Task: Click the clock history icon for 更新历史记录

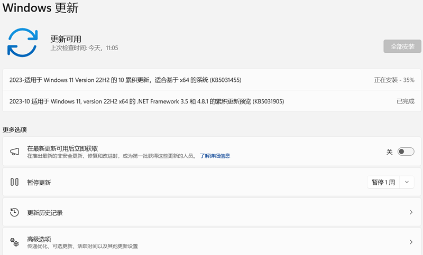Action: coord(14,212)
